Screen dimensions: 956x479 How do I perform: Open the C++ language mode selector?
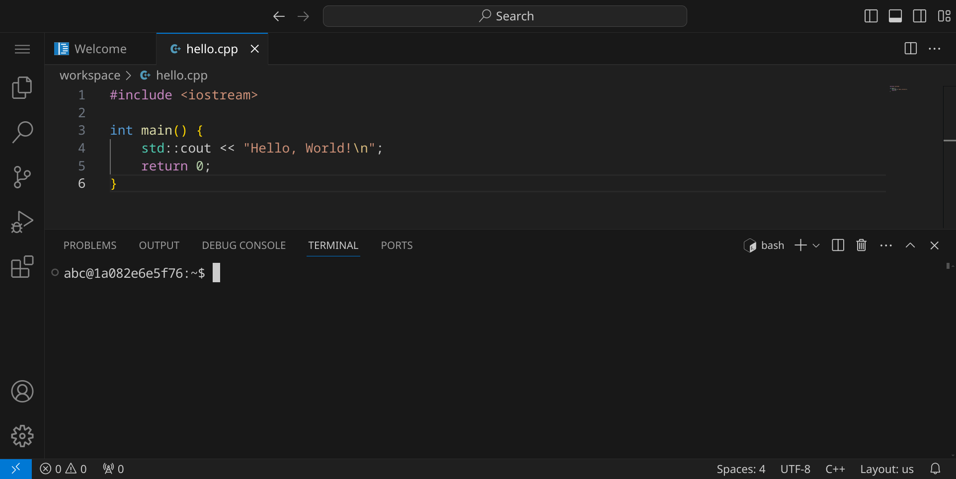(x=835, y=469)
